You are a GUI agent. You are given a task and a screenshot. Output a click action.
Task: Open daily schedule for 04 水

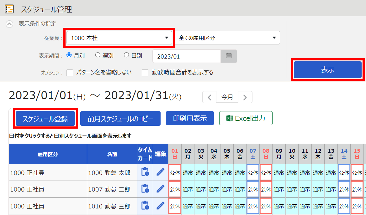214,154
